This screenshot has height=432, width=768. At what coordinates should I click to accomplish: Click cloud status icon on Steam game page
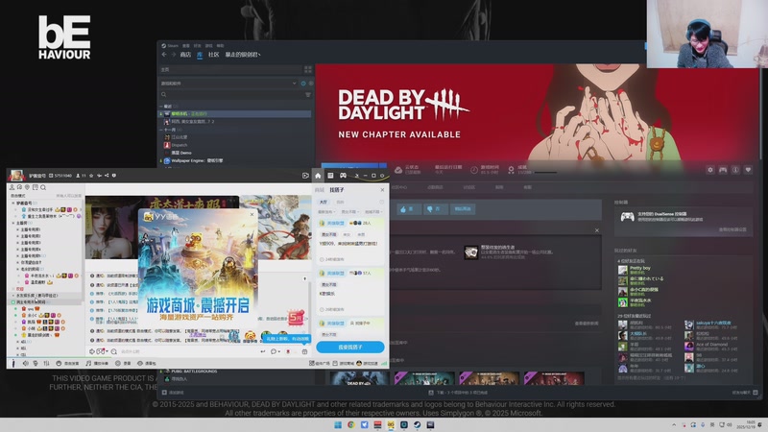(398, 170)
